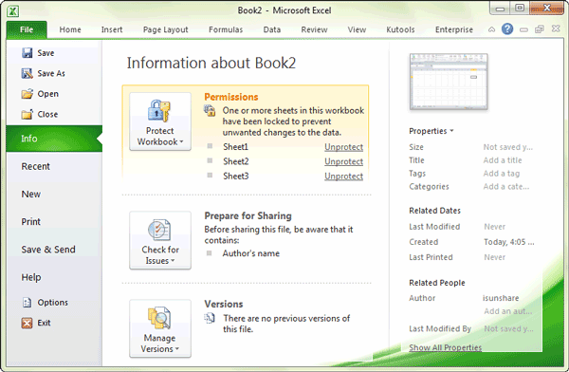Click the Add a tag field
569x372 pixels.
501,174
